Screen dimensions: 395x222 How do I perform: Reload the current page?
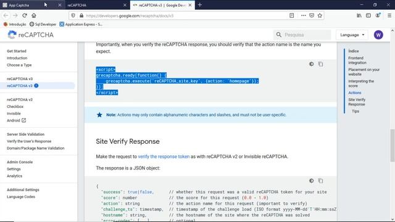click(x=25, y=15)
